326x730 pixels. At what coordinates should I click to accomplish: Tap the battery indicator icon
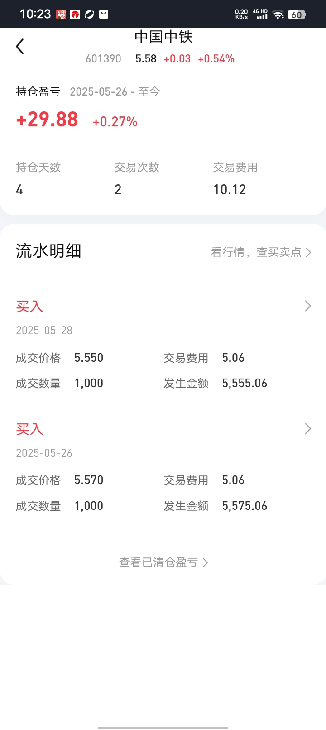[x=297, y=14]
